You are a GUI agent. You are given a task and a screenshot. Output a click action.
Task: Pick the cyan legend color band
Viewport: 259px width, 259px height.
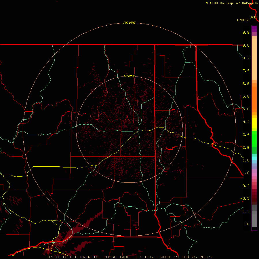point(254,158)
